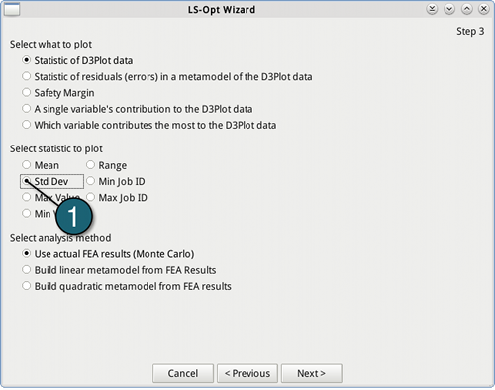Choose the Min Job ID statistic
This screenshot has height=390, width=495.
[x=116, y=181]
